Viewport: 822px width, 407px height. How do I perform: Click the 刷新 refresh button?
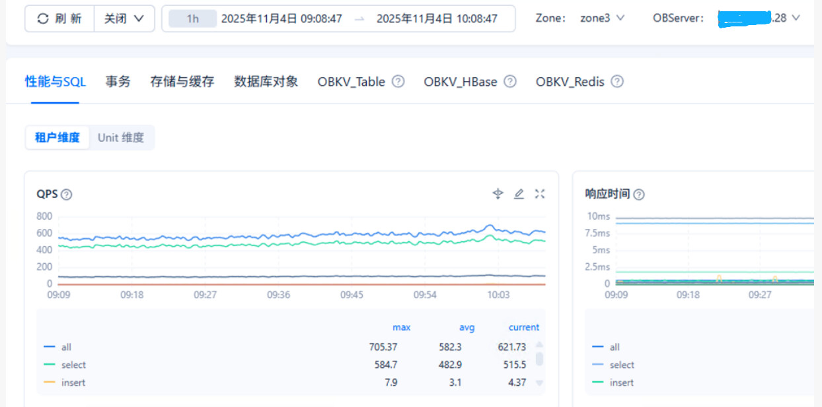click(60, 18)
